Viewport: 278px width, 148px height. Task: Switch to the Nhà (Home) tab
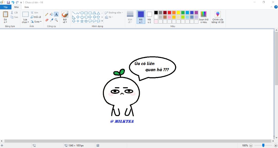[16, 7]
